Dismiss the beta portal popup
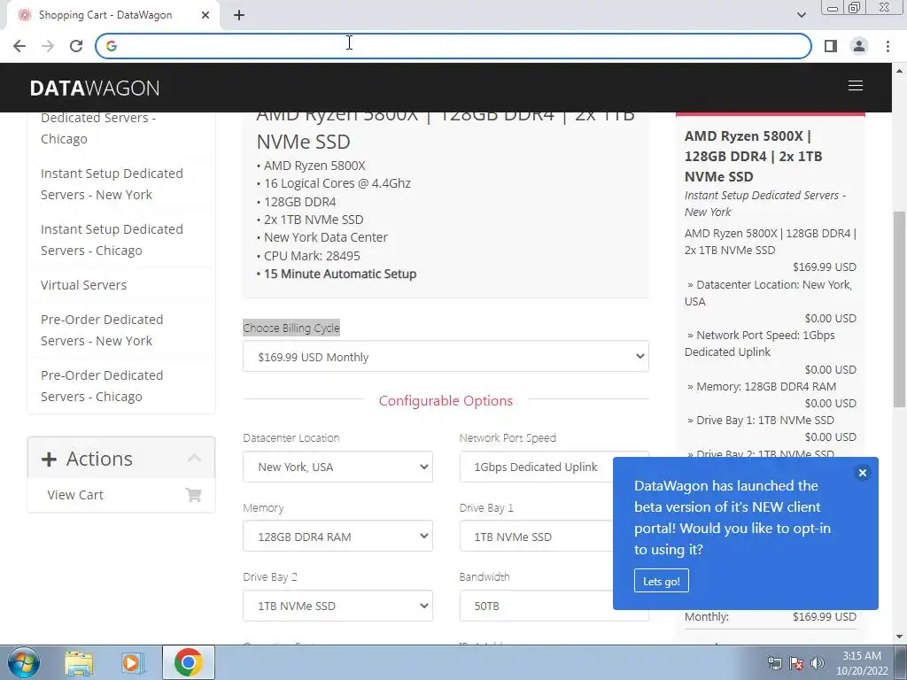The height and width of the screenshot is (680, 907). coord(862,473)
